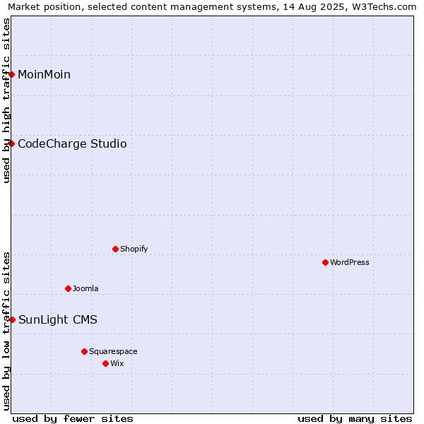424x424 pixels.
Task: Select the SunLight CMS label text
Action: 58,320
